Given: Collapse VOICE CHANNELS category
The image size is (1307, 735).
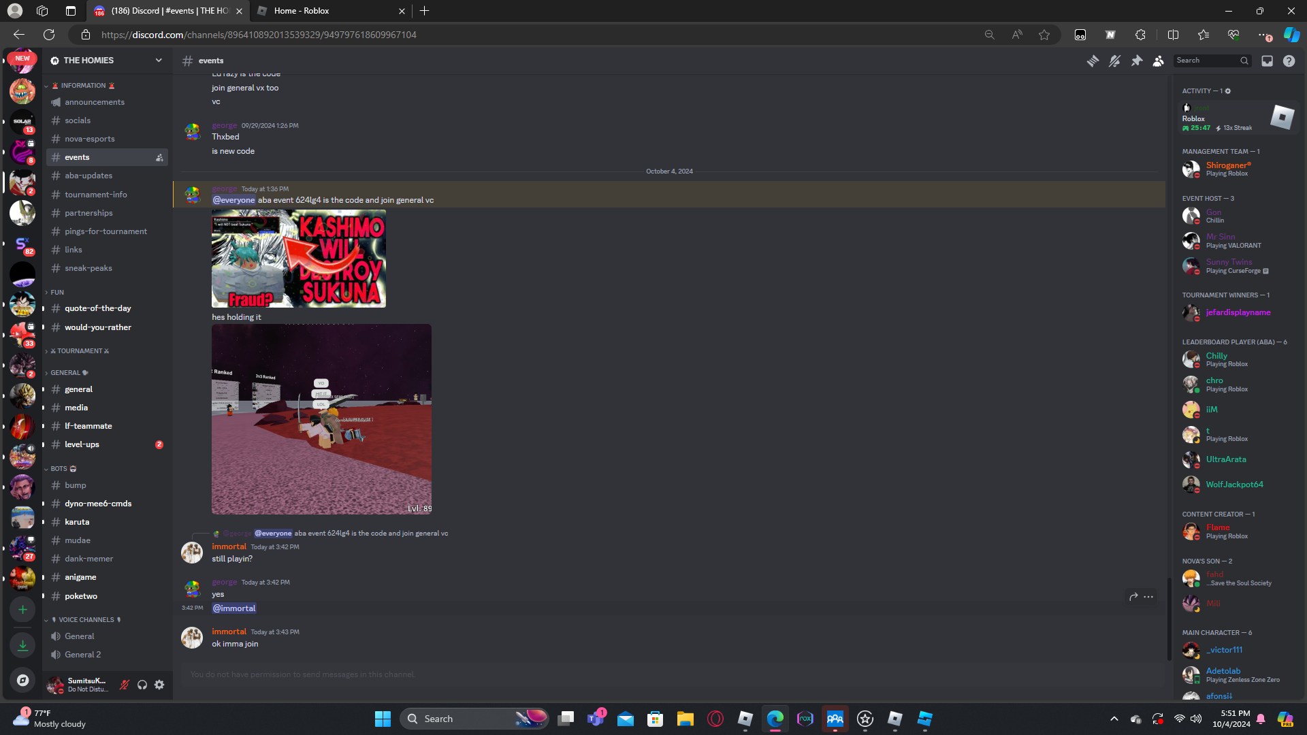Looking at the screenshot, I should (x=83, y=620).
